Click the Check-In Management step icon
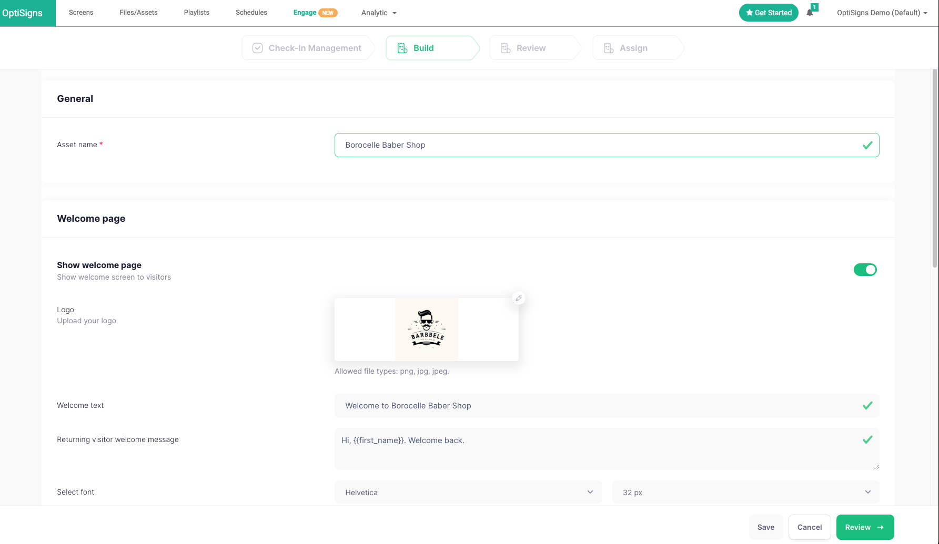This screenshot has height=544, width=939. pos(258,48)
